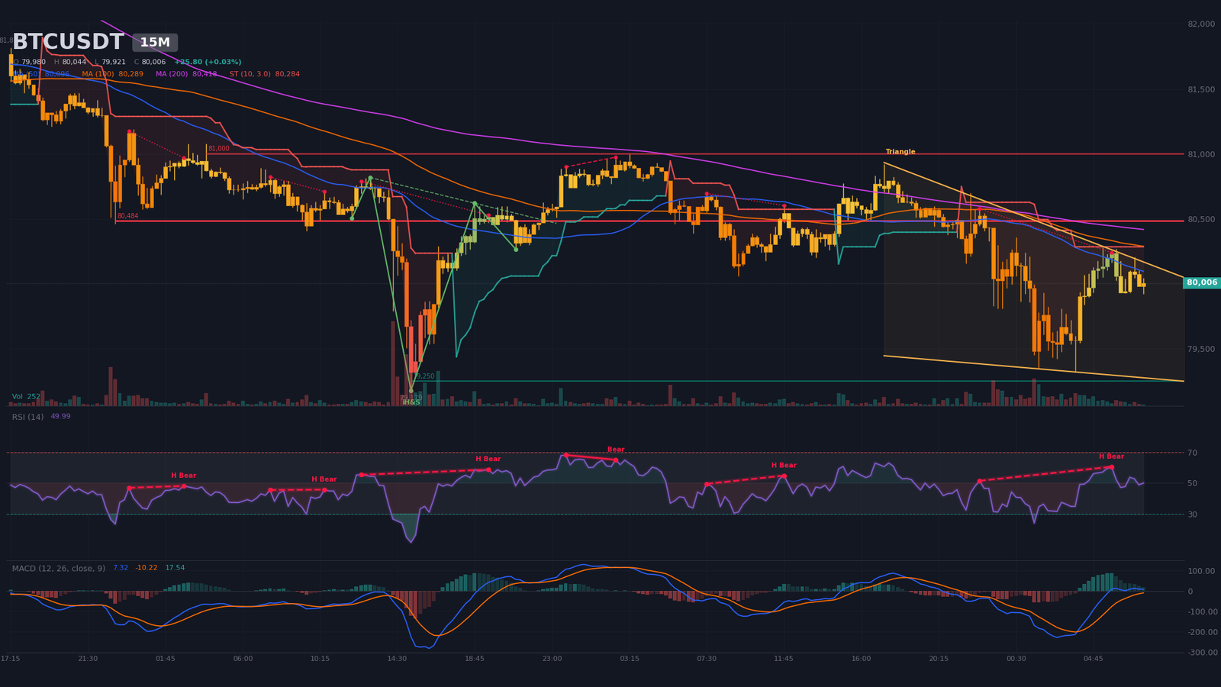1221x687 pixels.
Task: Click the current price tag 80,006
Action: [x=1202, y=282]
